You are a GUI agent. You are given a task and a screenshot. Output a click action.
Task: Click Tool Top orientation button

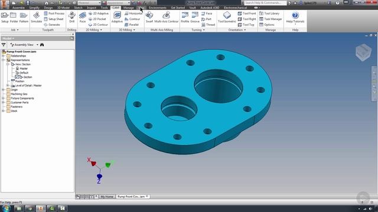point(246,25)
